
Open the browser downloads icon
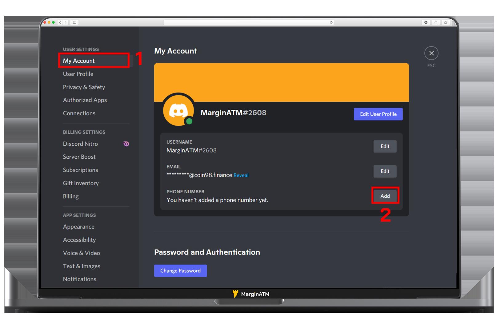(x=426, y=22)
